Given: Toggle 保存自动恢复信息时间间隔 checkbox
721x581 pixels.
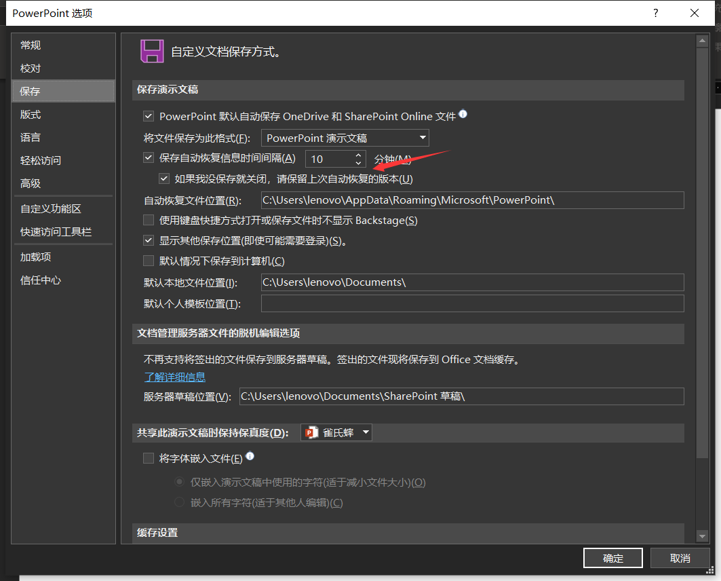Looking at the screenshot, I should 149,157.
